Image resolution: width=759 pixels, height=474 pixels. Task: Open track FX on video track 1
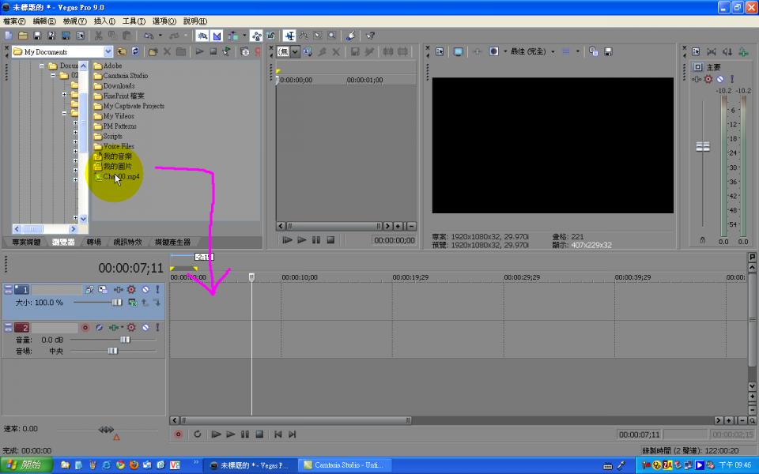(x=131, y=290)
